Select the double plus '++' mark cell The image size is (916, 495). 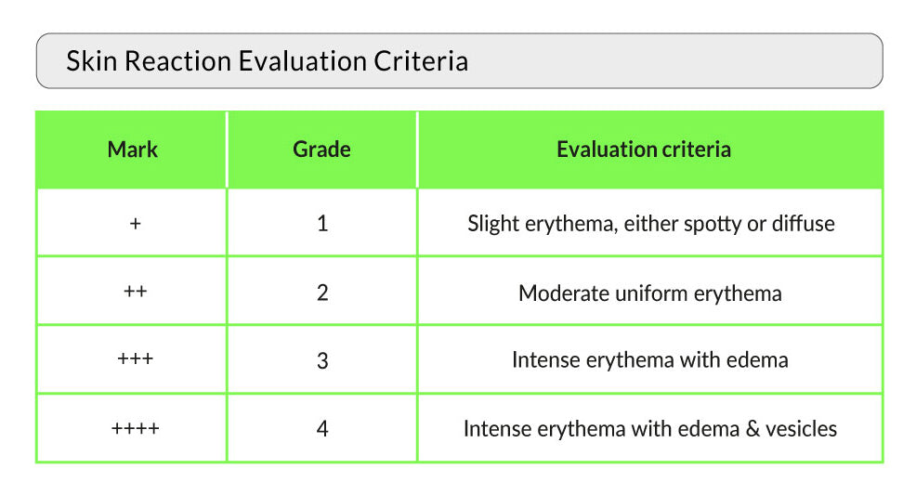click(x=135, y=293)
